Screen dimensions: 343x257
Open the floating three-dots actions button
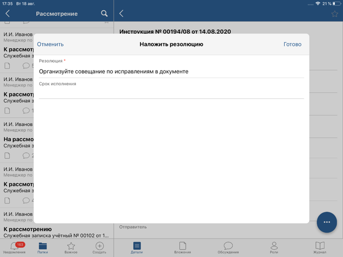pos(327,222)
